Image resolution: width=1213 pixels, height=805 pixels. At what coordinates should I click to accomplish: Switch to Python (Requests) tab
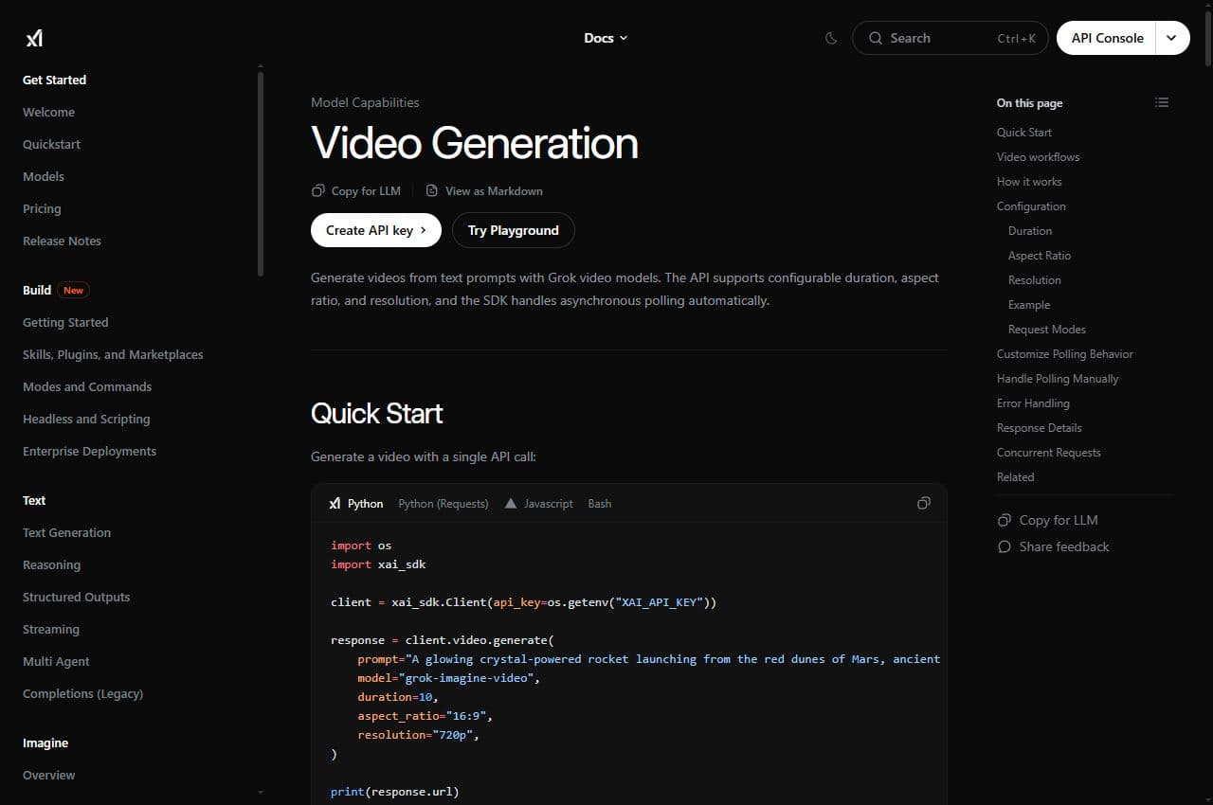444,504
